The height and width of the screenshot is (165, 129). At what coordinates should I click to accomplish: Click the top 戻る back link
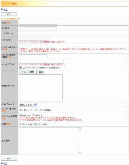(5, 10)
